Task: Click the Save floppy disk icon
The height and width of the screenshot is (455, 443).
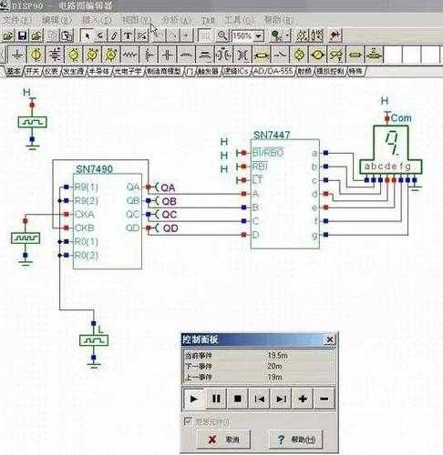Action: 22,35
